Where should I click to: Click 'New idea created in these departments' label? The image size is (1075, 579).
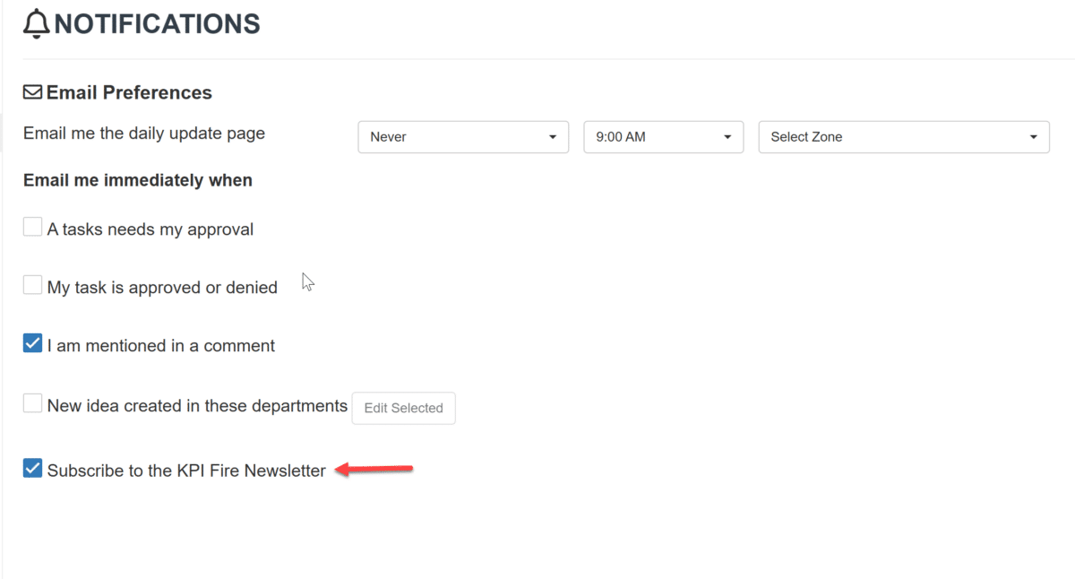tap(197, 406)
